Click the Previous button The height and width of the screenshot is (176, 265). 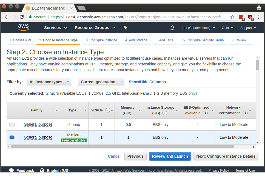[135, 156]
